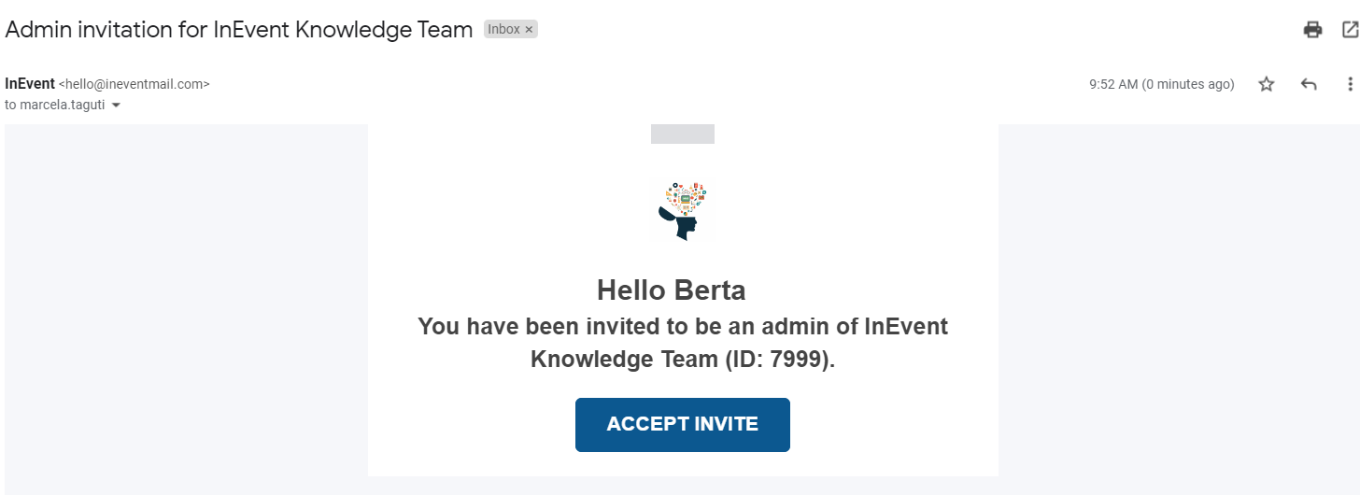
Task: Open the three-dot more options menu
Action: tap(1350, 84)
